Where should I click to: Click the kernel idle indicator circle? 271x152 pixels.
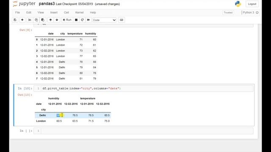pos(257,13)
